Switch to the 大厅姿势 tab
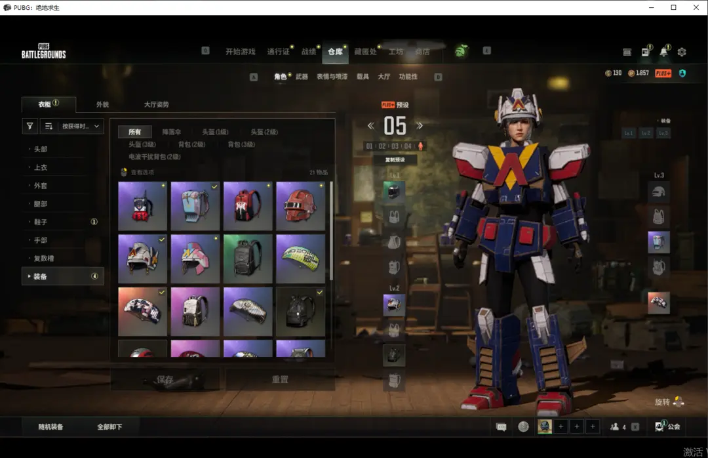 156,104
